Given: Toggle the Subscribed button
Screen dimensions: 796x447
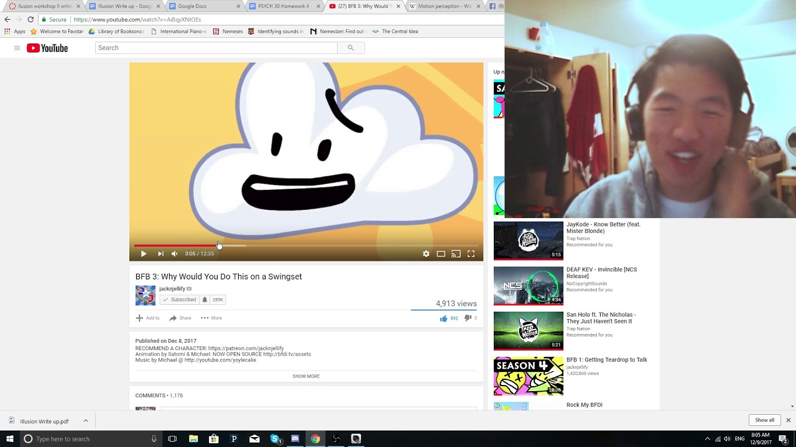Looking at the screenshot, I should tap(179, 299).
